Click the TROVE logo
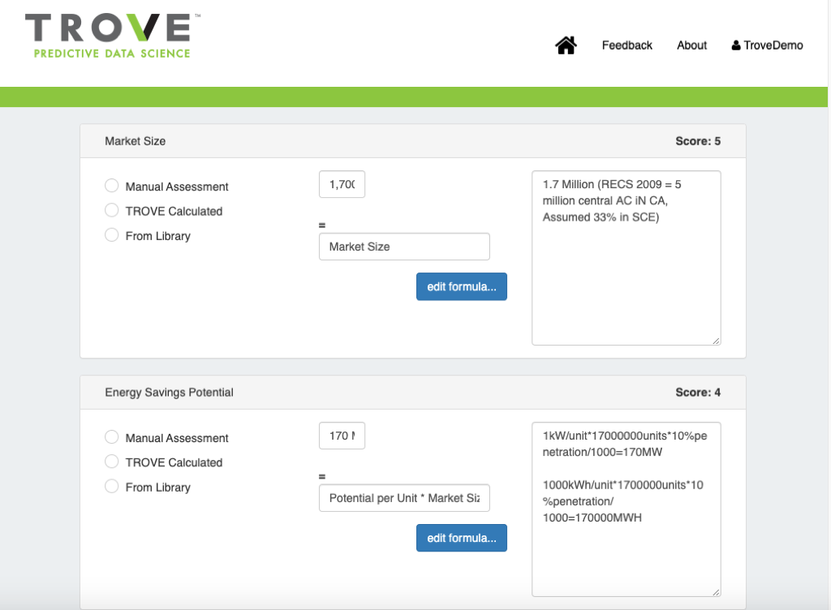This screenshot has width=831, height=610. (108, 37)
